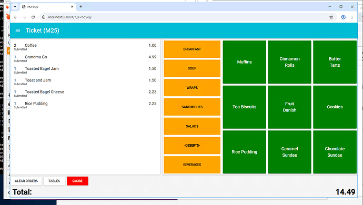Reload the localhost page

coord(33,17)
